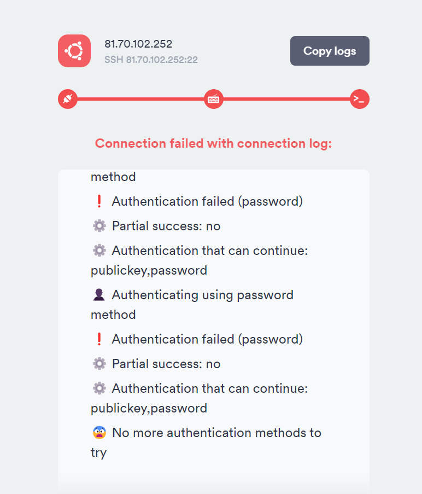Click gear beside first Authentication that can continue
This screenshot has height=494, width=422.
pyautogui.click(x=99, y=251)
